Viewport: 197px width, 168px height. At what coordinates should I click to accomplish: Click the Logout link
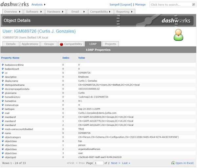point(126,5)
